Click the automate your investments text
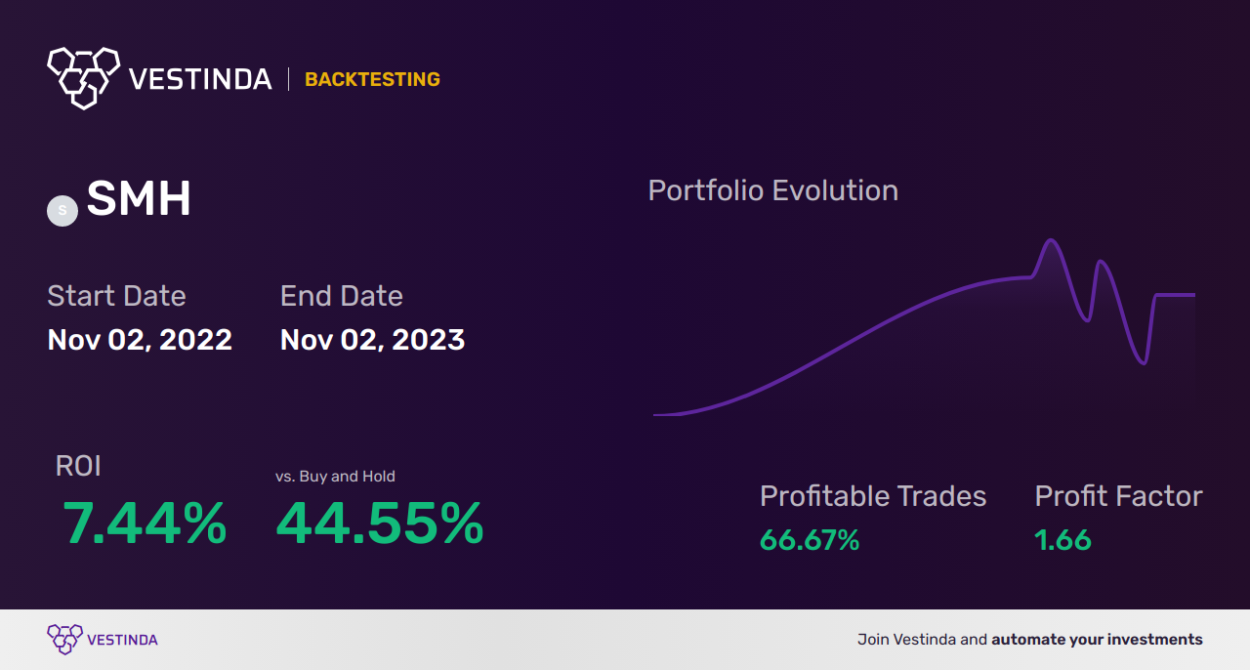The width and height of the screenshot is (1250, 670). [x=1097, y=640]
